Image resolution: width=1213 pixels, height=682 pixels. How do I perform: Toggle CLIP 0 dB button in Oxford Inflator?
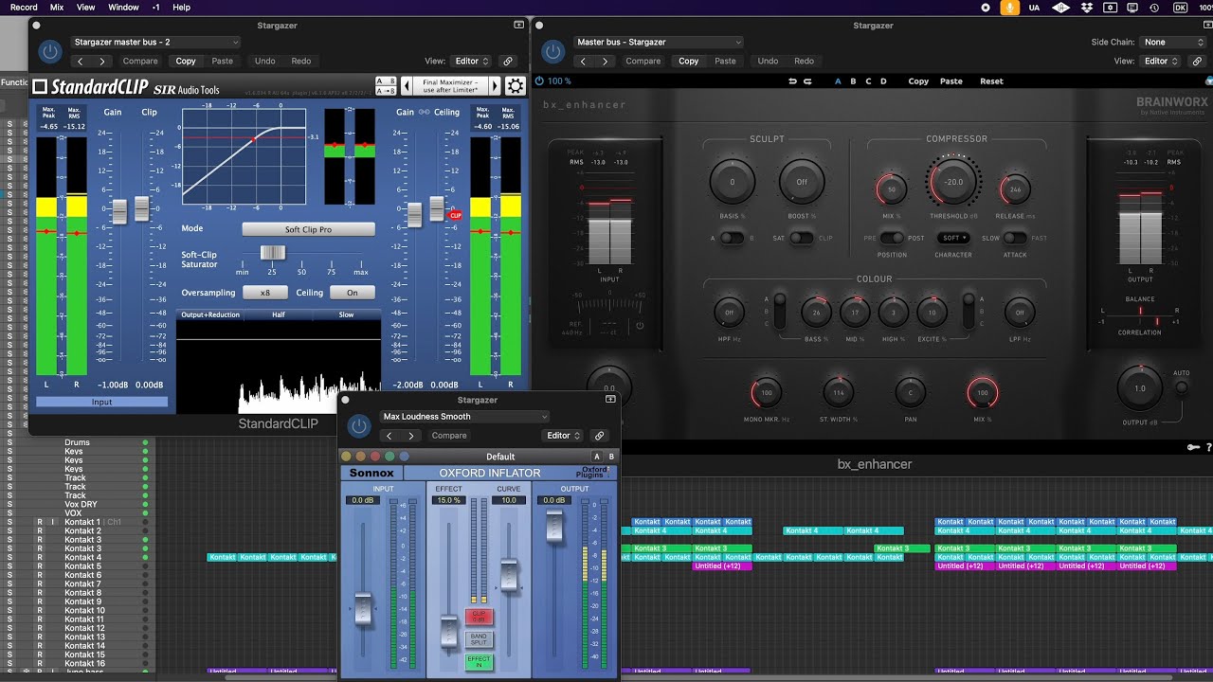[x=479, y=617]
